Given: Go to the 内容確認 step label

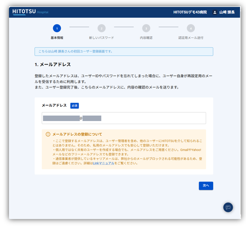Looking at the screenshot, I should pyautogui.click(x=146, y=38).
